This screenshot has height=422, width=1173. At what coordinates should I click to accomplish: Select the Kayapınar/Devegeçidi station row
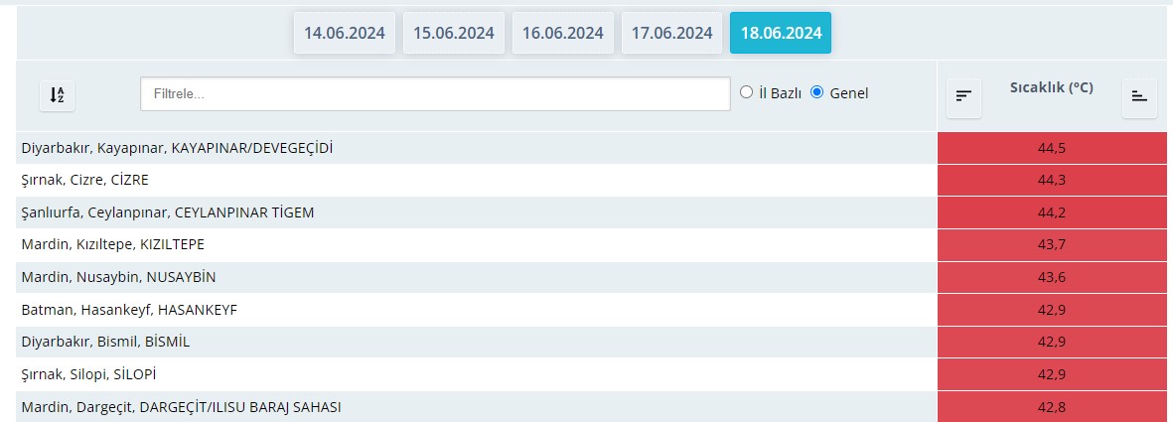point(177,148)
